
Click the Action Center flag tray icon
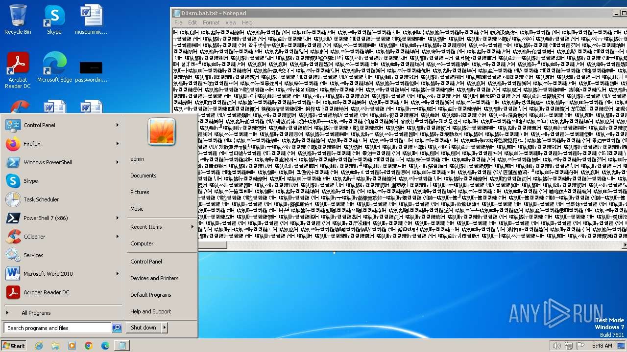(x=580, y=346)
